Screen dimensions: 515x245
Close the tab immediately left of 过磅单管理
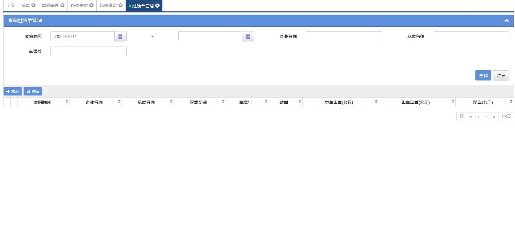(121, 6)
